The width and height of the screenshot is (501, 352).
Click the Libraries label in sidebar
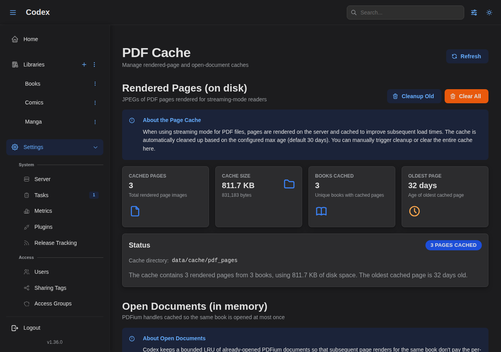pos(34,65)
